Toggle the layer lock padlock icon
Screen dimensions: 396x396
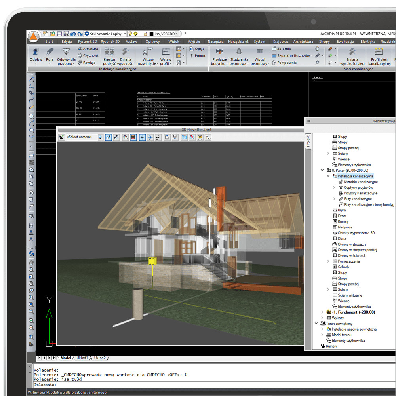[x=146, y=34]
